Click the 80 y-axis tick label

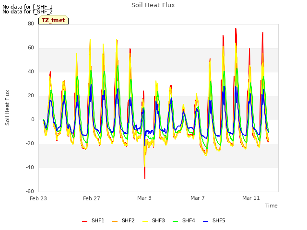pos(31,23)
